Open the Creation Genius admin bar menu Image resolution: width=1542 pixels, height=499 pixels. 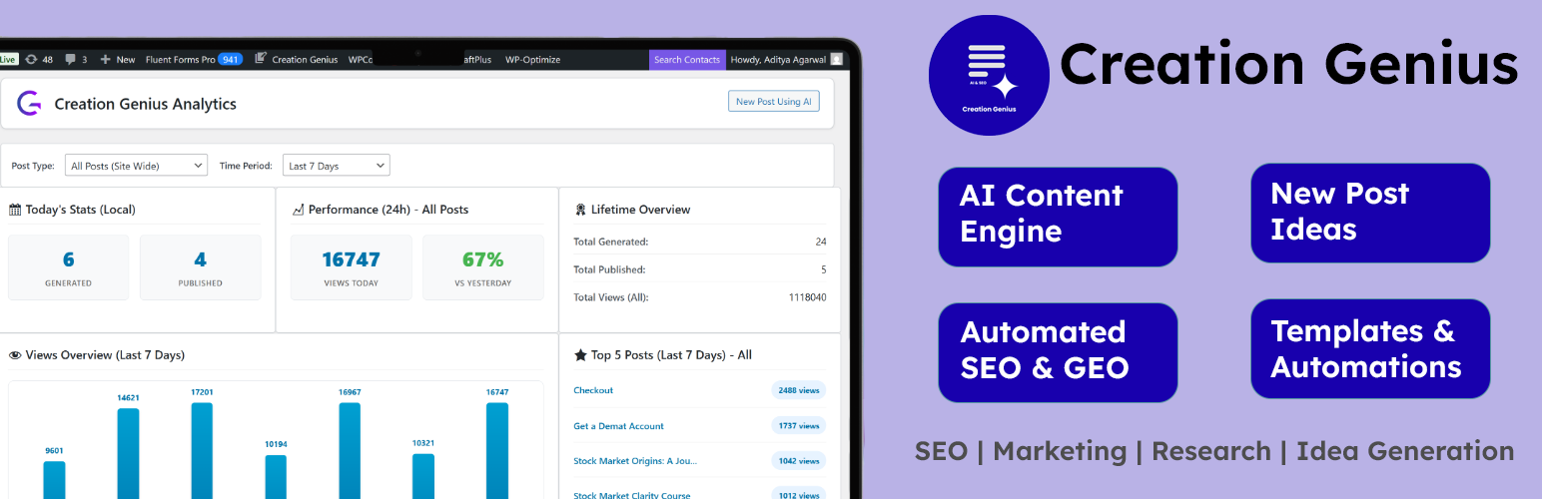[x=296, y=60]
